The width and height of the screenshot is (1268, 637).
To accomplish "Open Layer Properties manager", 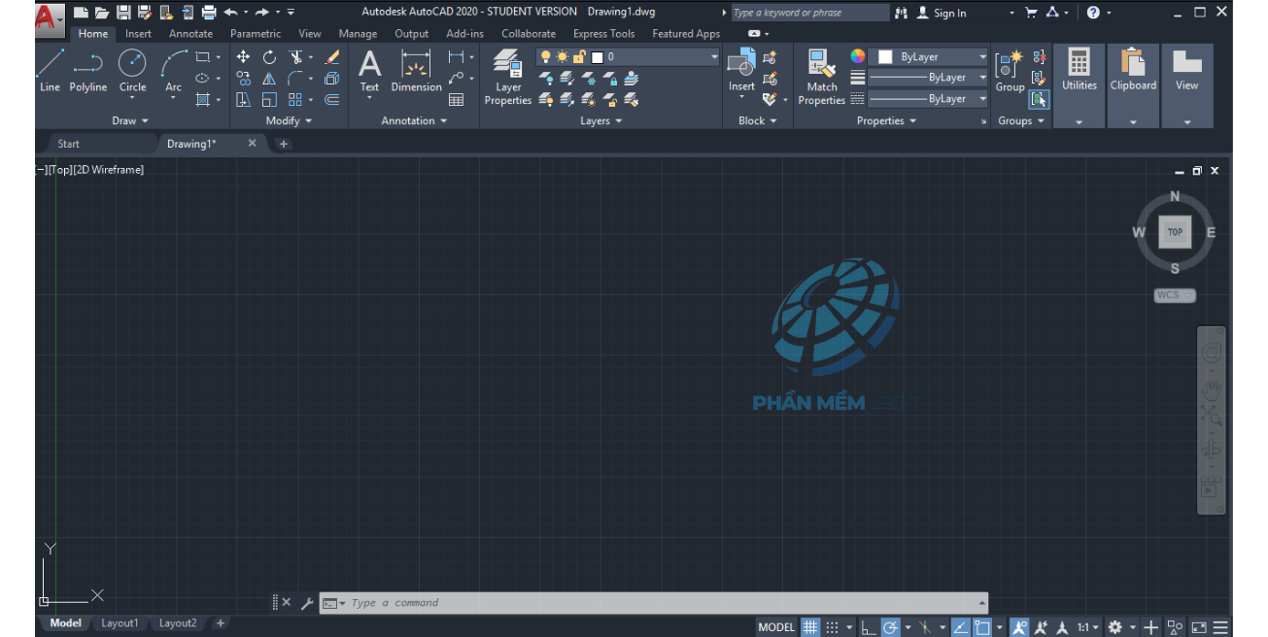I will coord(508,77).
